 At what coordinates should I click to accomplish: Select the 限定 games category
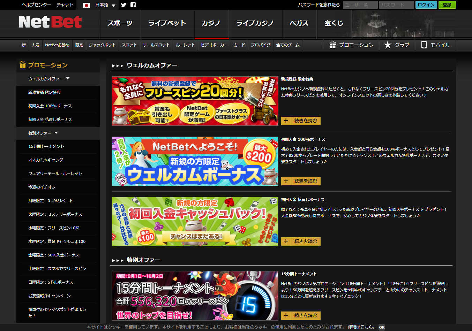79,45
